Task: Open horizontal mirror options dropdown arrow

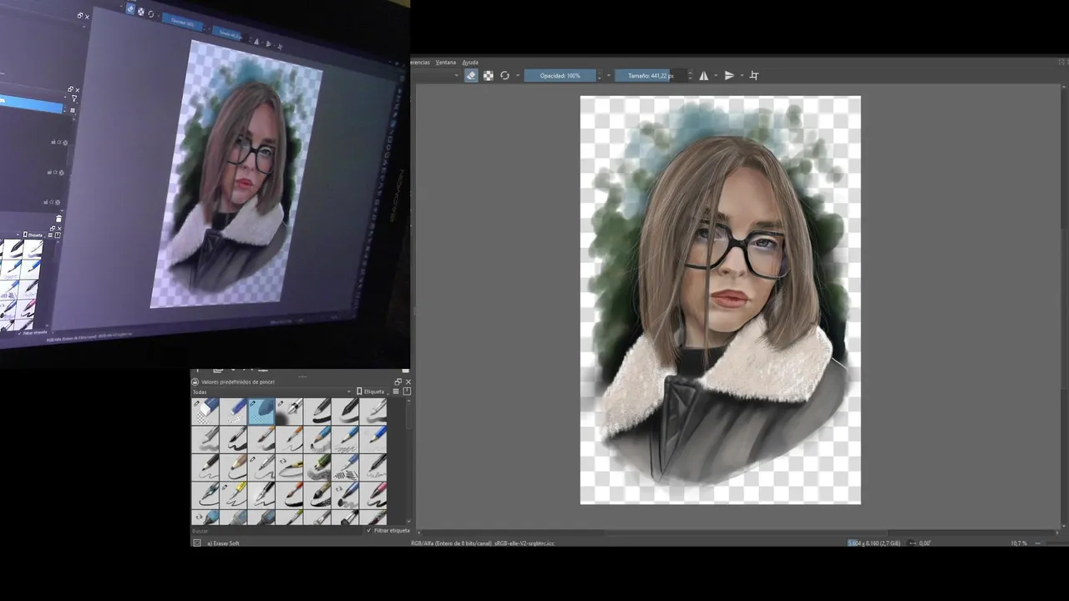Action: click(716, 75)
